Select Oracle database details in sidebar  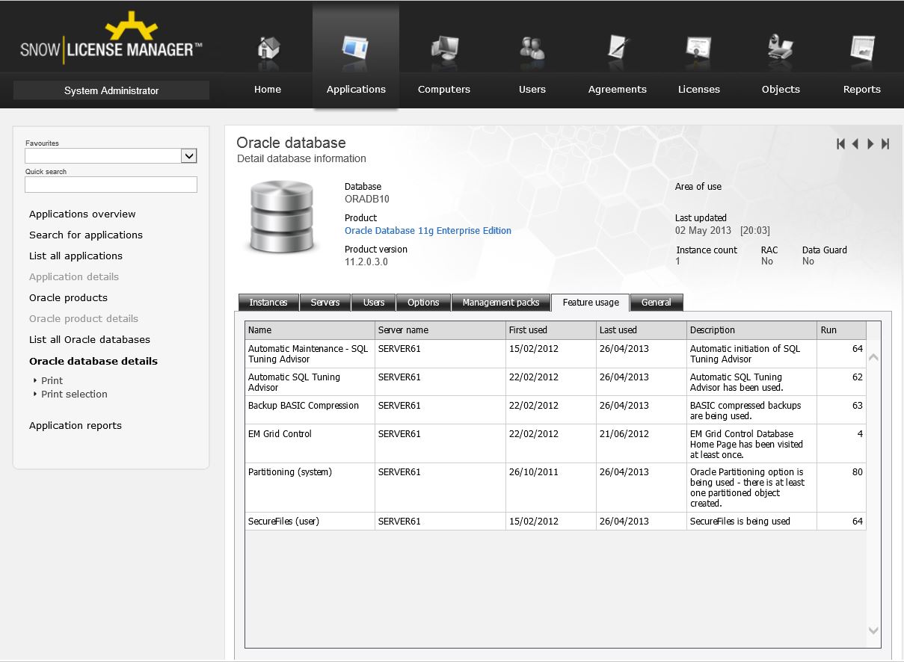click(x=93, y=361)
